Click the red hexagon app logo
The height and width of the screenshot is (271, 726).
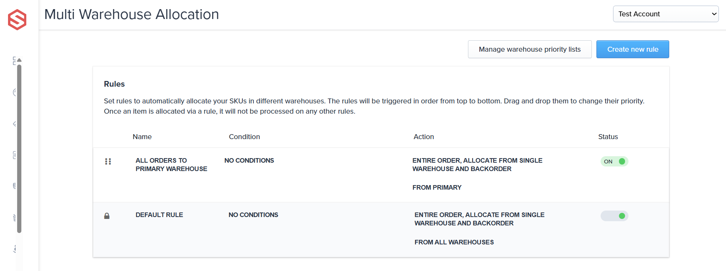[17, 20]
